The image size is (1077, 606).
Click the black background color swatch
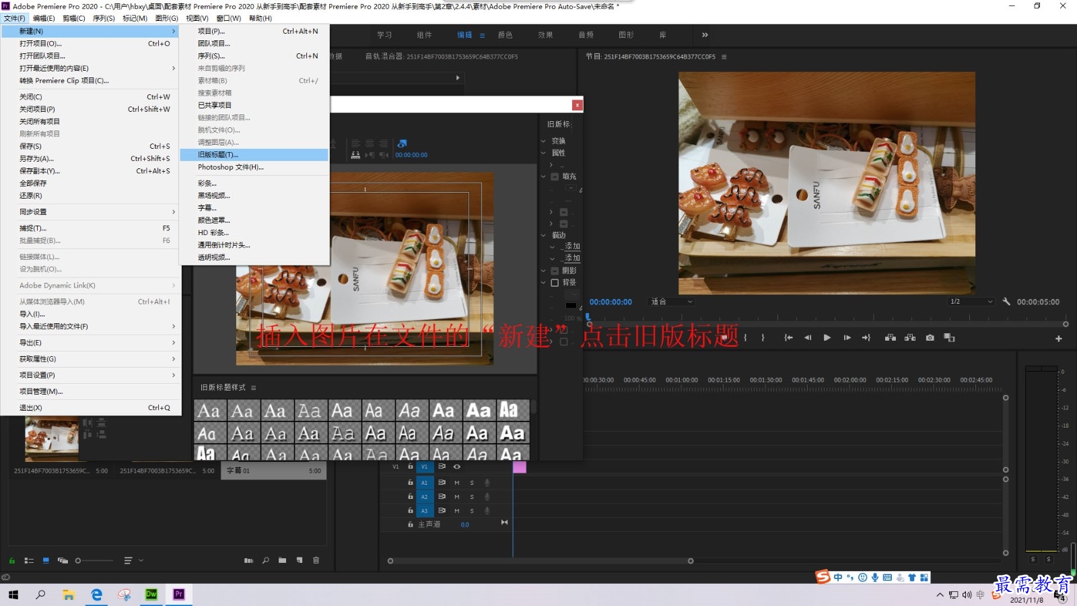pos(571,306)
